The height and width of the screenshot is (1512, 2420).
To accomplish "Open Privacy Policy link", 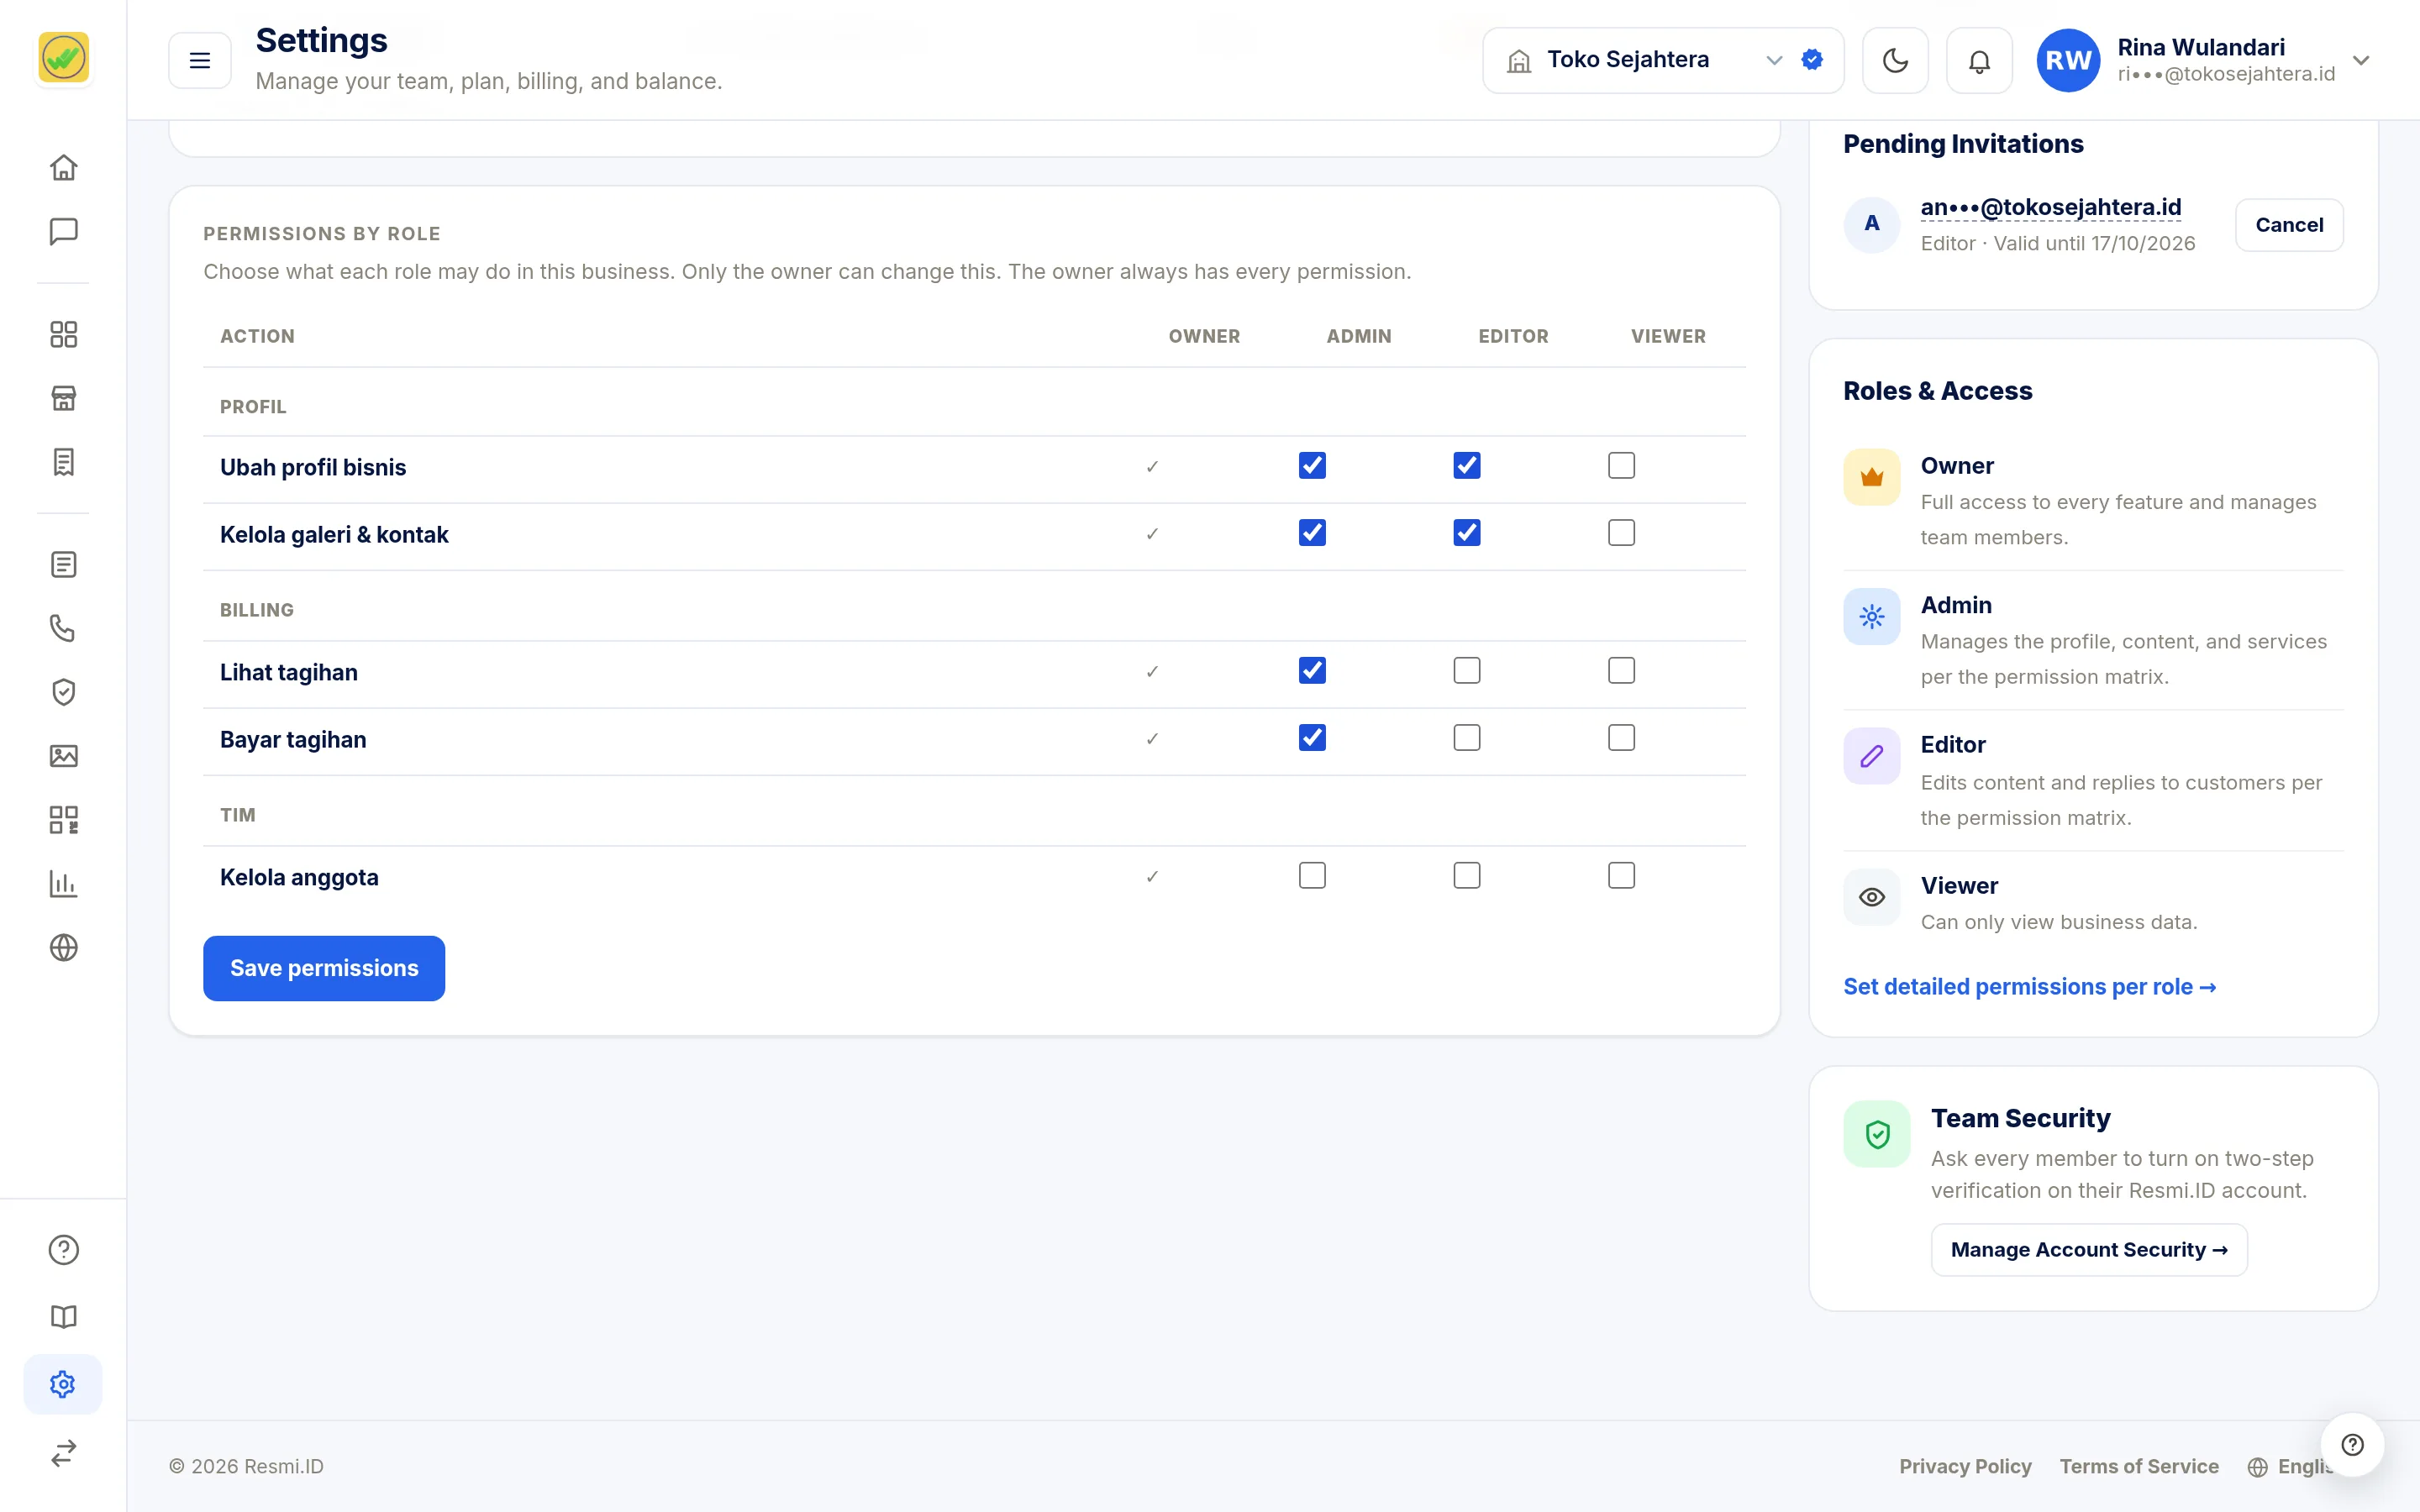I will pyautogui.click(x=1965, y=1466).
